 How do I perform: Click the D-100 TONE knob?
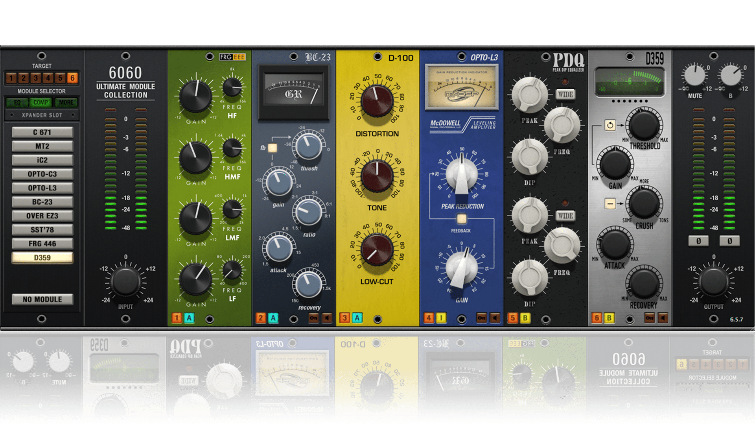(x=377, y=175)
